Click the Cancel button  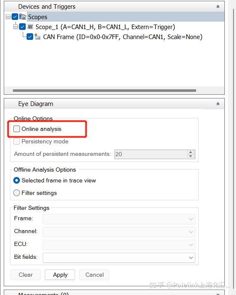coord(95,275)
